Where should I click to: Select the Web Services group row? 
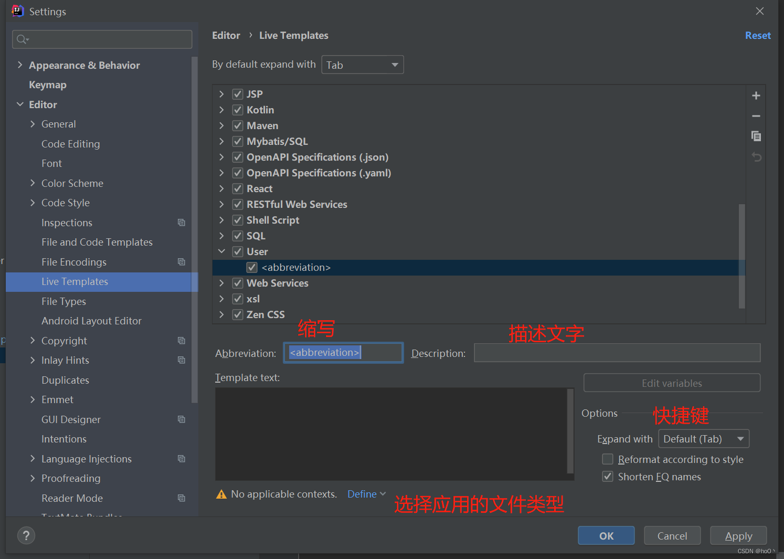point(479,283)
